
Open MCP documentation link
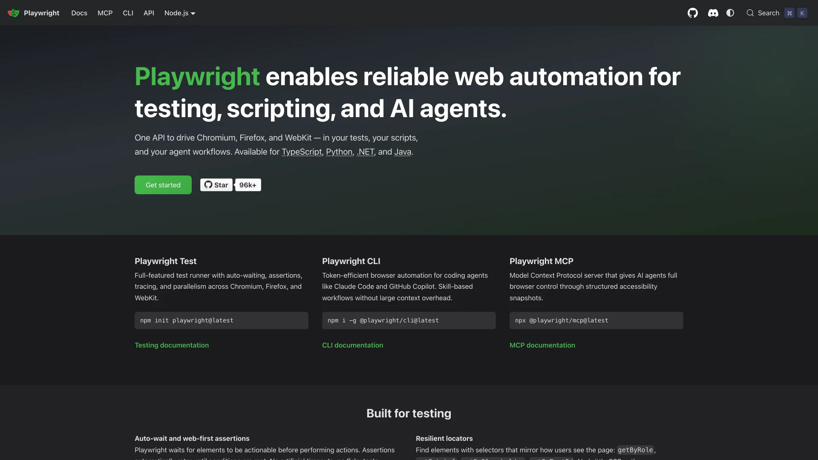[x=542, y=345]
